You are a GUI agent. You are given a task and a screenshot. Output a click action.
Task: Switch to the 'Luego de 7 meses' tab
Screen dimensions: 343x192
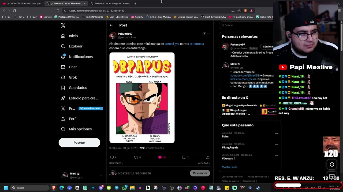110,3
